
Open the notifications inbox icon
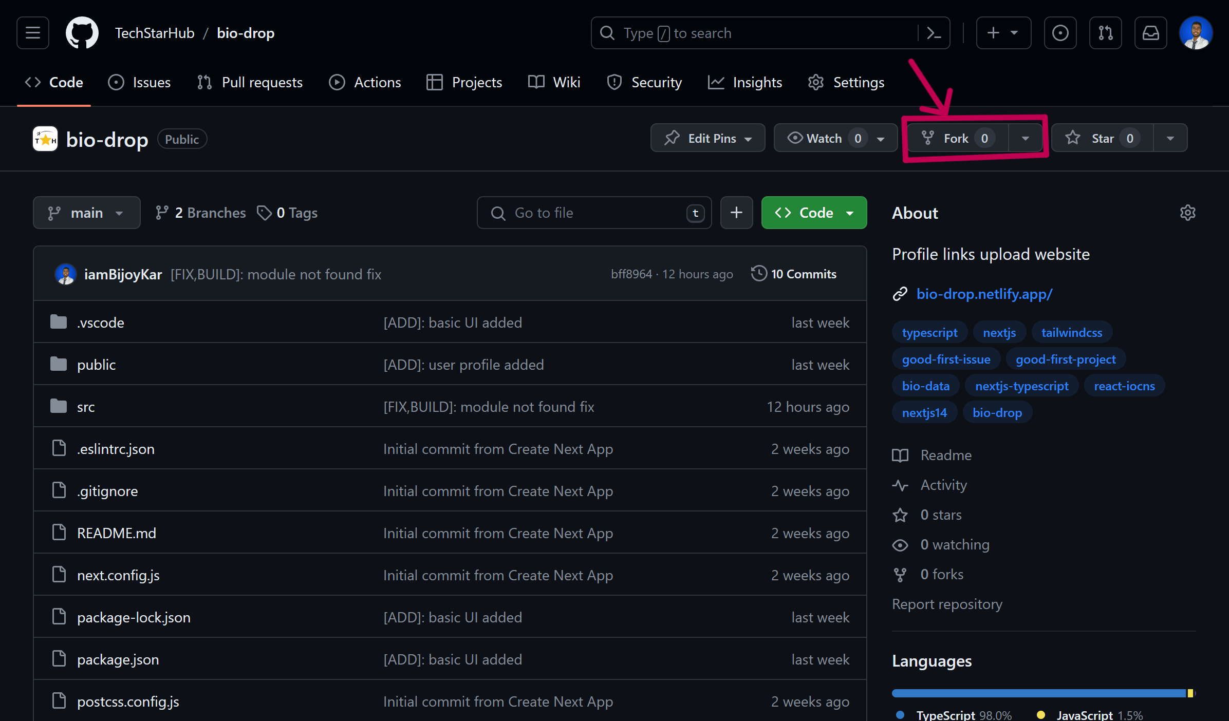click(1151, 33)
